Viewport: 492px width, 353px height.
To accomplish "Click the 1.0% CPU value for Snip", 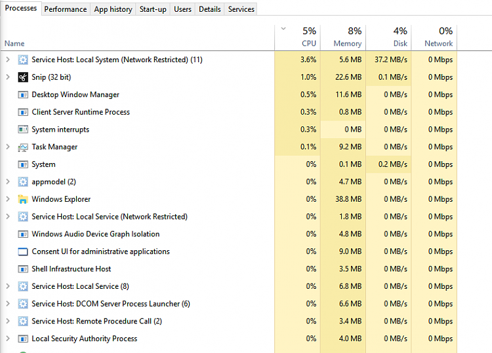I will (308, 77).
